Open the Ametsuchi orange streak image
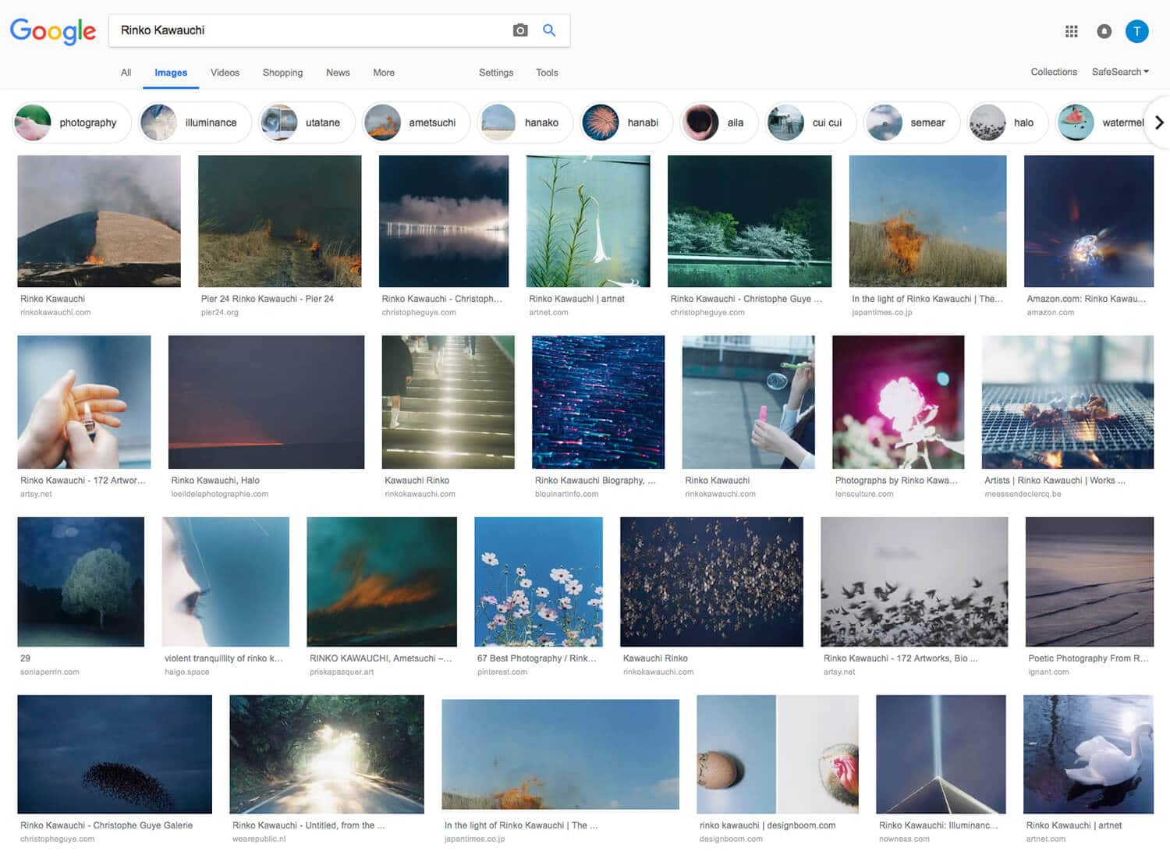Viewport: 1170px width, 862px height. click(x=382, y=582)
